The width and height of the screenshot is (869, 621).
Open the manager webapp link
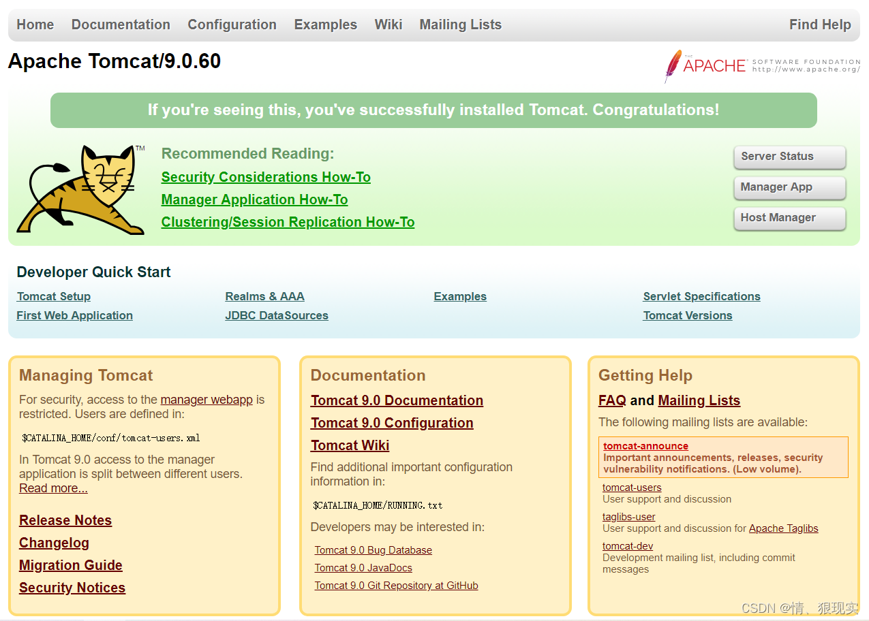click(207, 400)
